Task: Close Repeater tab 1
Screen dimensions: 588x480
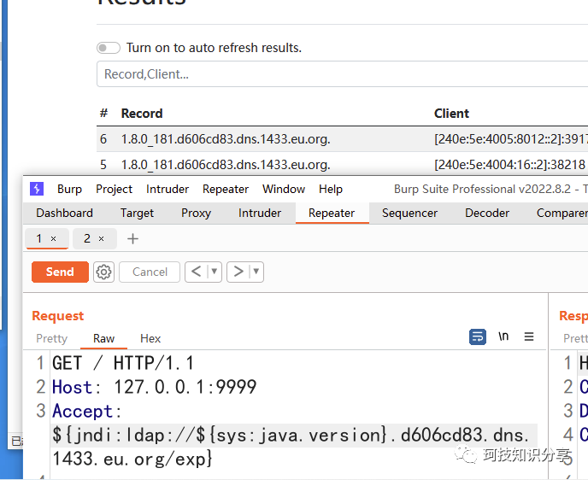Action: coord(54,238)
